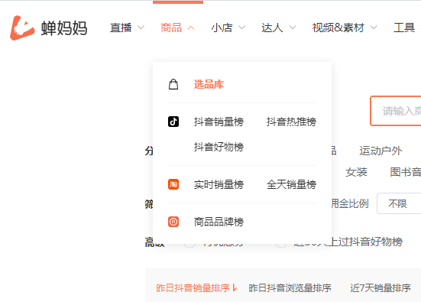The height and width of the screenshot is (302, 421).
Task: Click the 蝉妈妈 logo icon
Action: click(x=22, y=28)
